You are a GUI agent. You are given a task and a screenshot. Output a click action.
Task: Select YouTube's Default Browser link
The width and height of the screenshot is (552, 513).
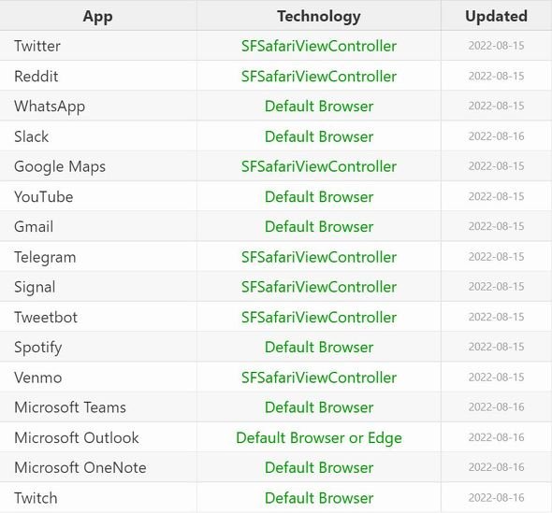[x=319, y=196]
